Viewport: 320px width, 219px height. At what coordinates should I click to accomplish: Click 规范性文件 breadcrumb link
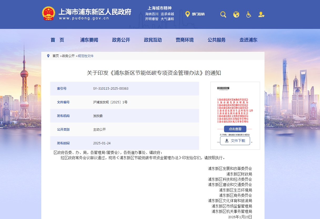(x=86, y=56)
